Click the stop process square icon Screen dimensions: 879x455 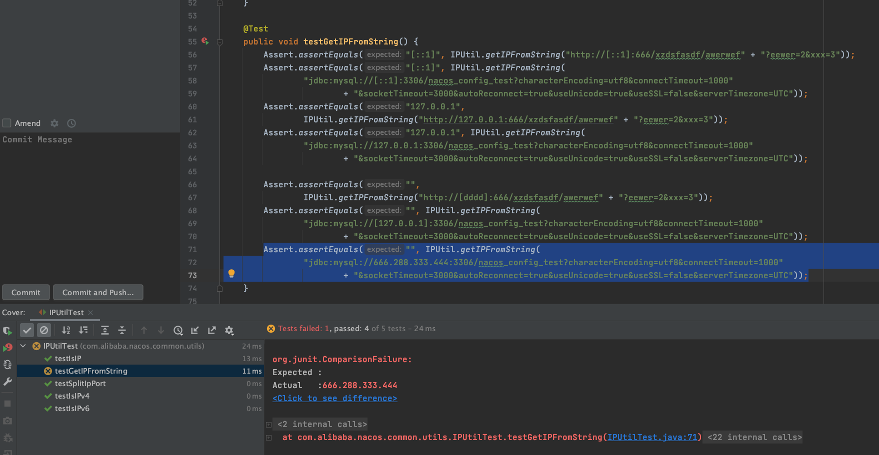click(x=7, y=404)
